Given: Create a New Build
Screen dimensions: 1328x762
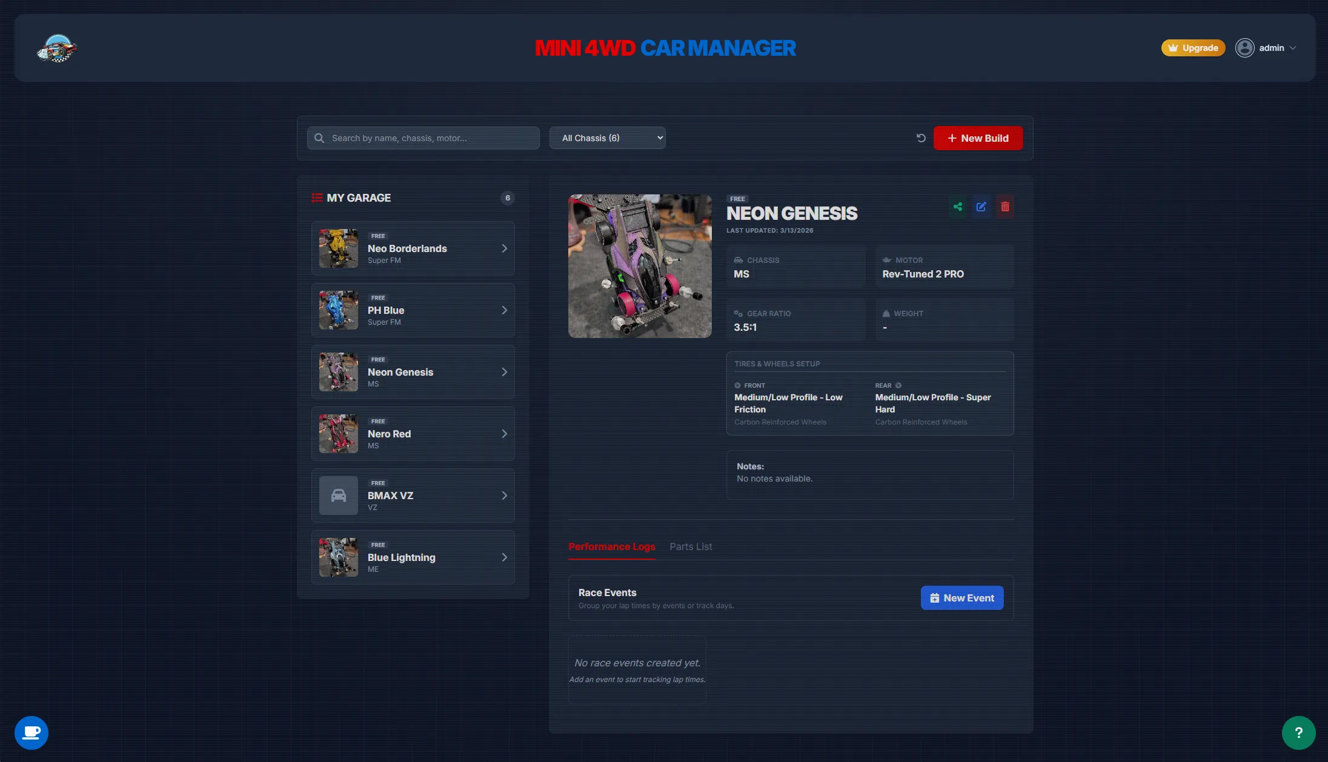Looking at the screenshot, I should [x=978, y=138].
